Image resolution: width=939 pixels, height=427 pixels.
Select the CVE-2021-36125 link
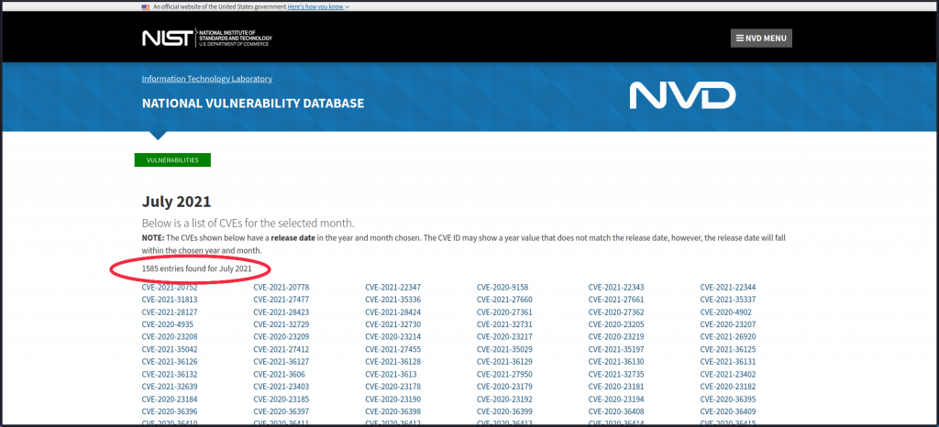(727, 349)
